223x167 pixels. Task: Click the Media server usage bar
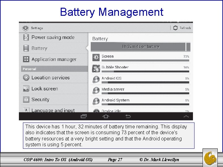[x=145, y=93]
